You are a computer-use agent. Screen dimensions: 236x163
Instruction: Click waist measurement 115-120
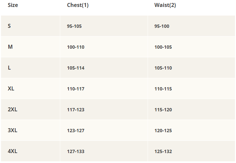click(163, 110)
